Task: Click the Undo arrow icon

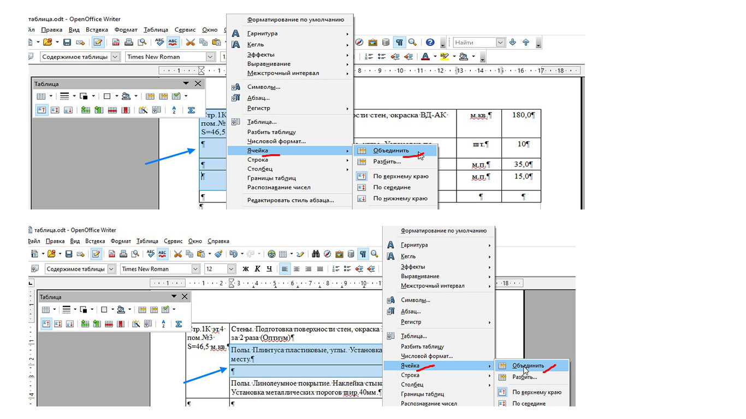Action: tap(233, 254)
